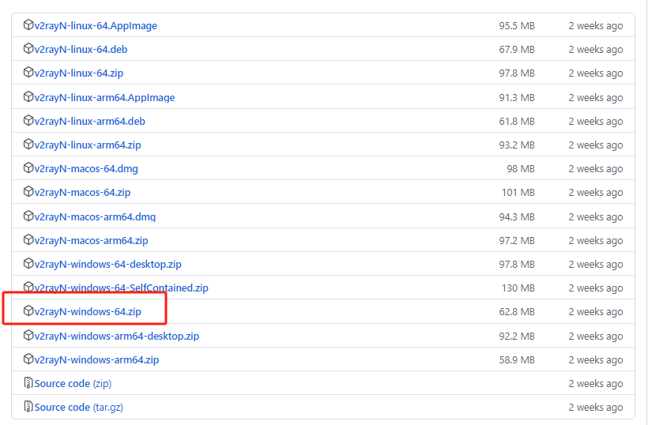
Task: Download v2rayN-windows-arm64-desktop.zip
Action: pyautogui.click(x=117, y=336)
